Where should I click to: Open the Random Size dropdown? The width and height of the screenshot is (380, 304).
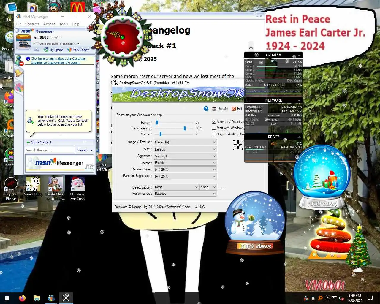185,170
